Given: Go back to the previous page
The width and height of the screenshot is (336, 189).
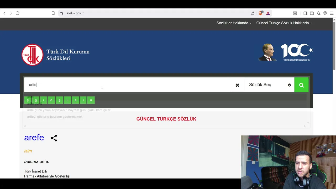Looking at the screenshot, I should point(4,13).
